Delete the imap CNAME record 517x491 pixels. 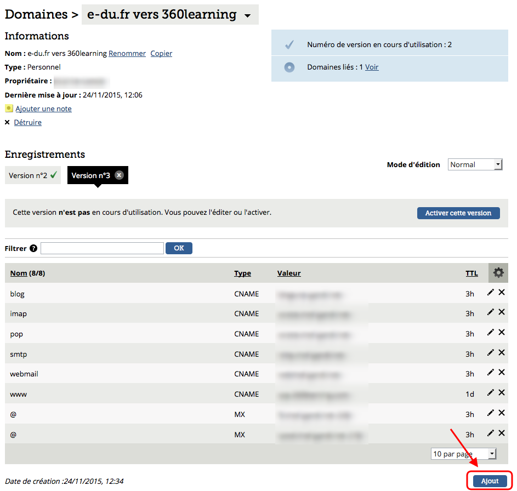tap(502, 312)
